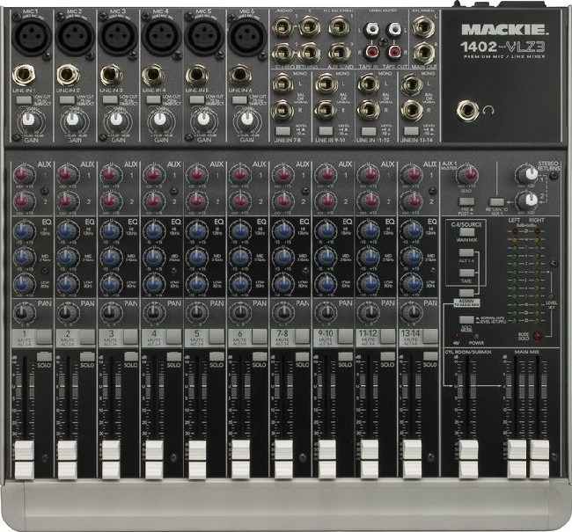Click the LINE IN 13-14 right jack
This screenshot has height=532, width=572.
click(x=412, y=110)
